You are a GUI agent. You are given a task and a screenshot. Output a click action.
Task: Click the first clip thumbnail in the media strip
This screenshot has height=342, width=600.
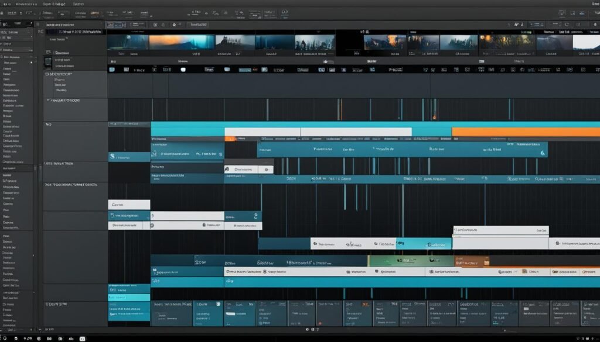pos(126,43)
